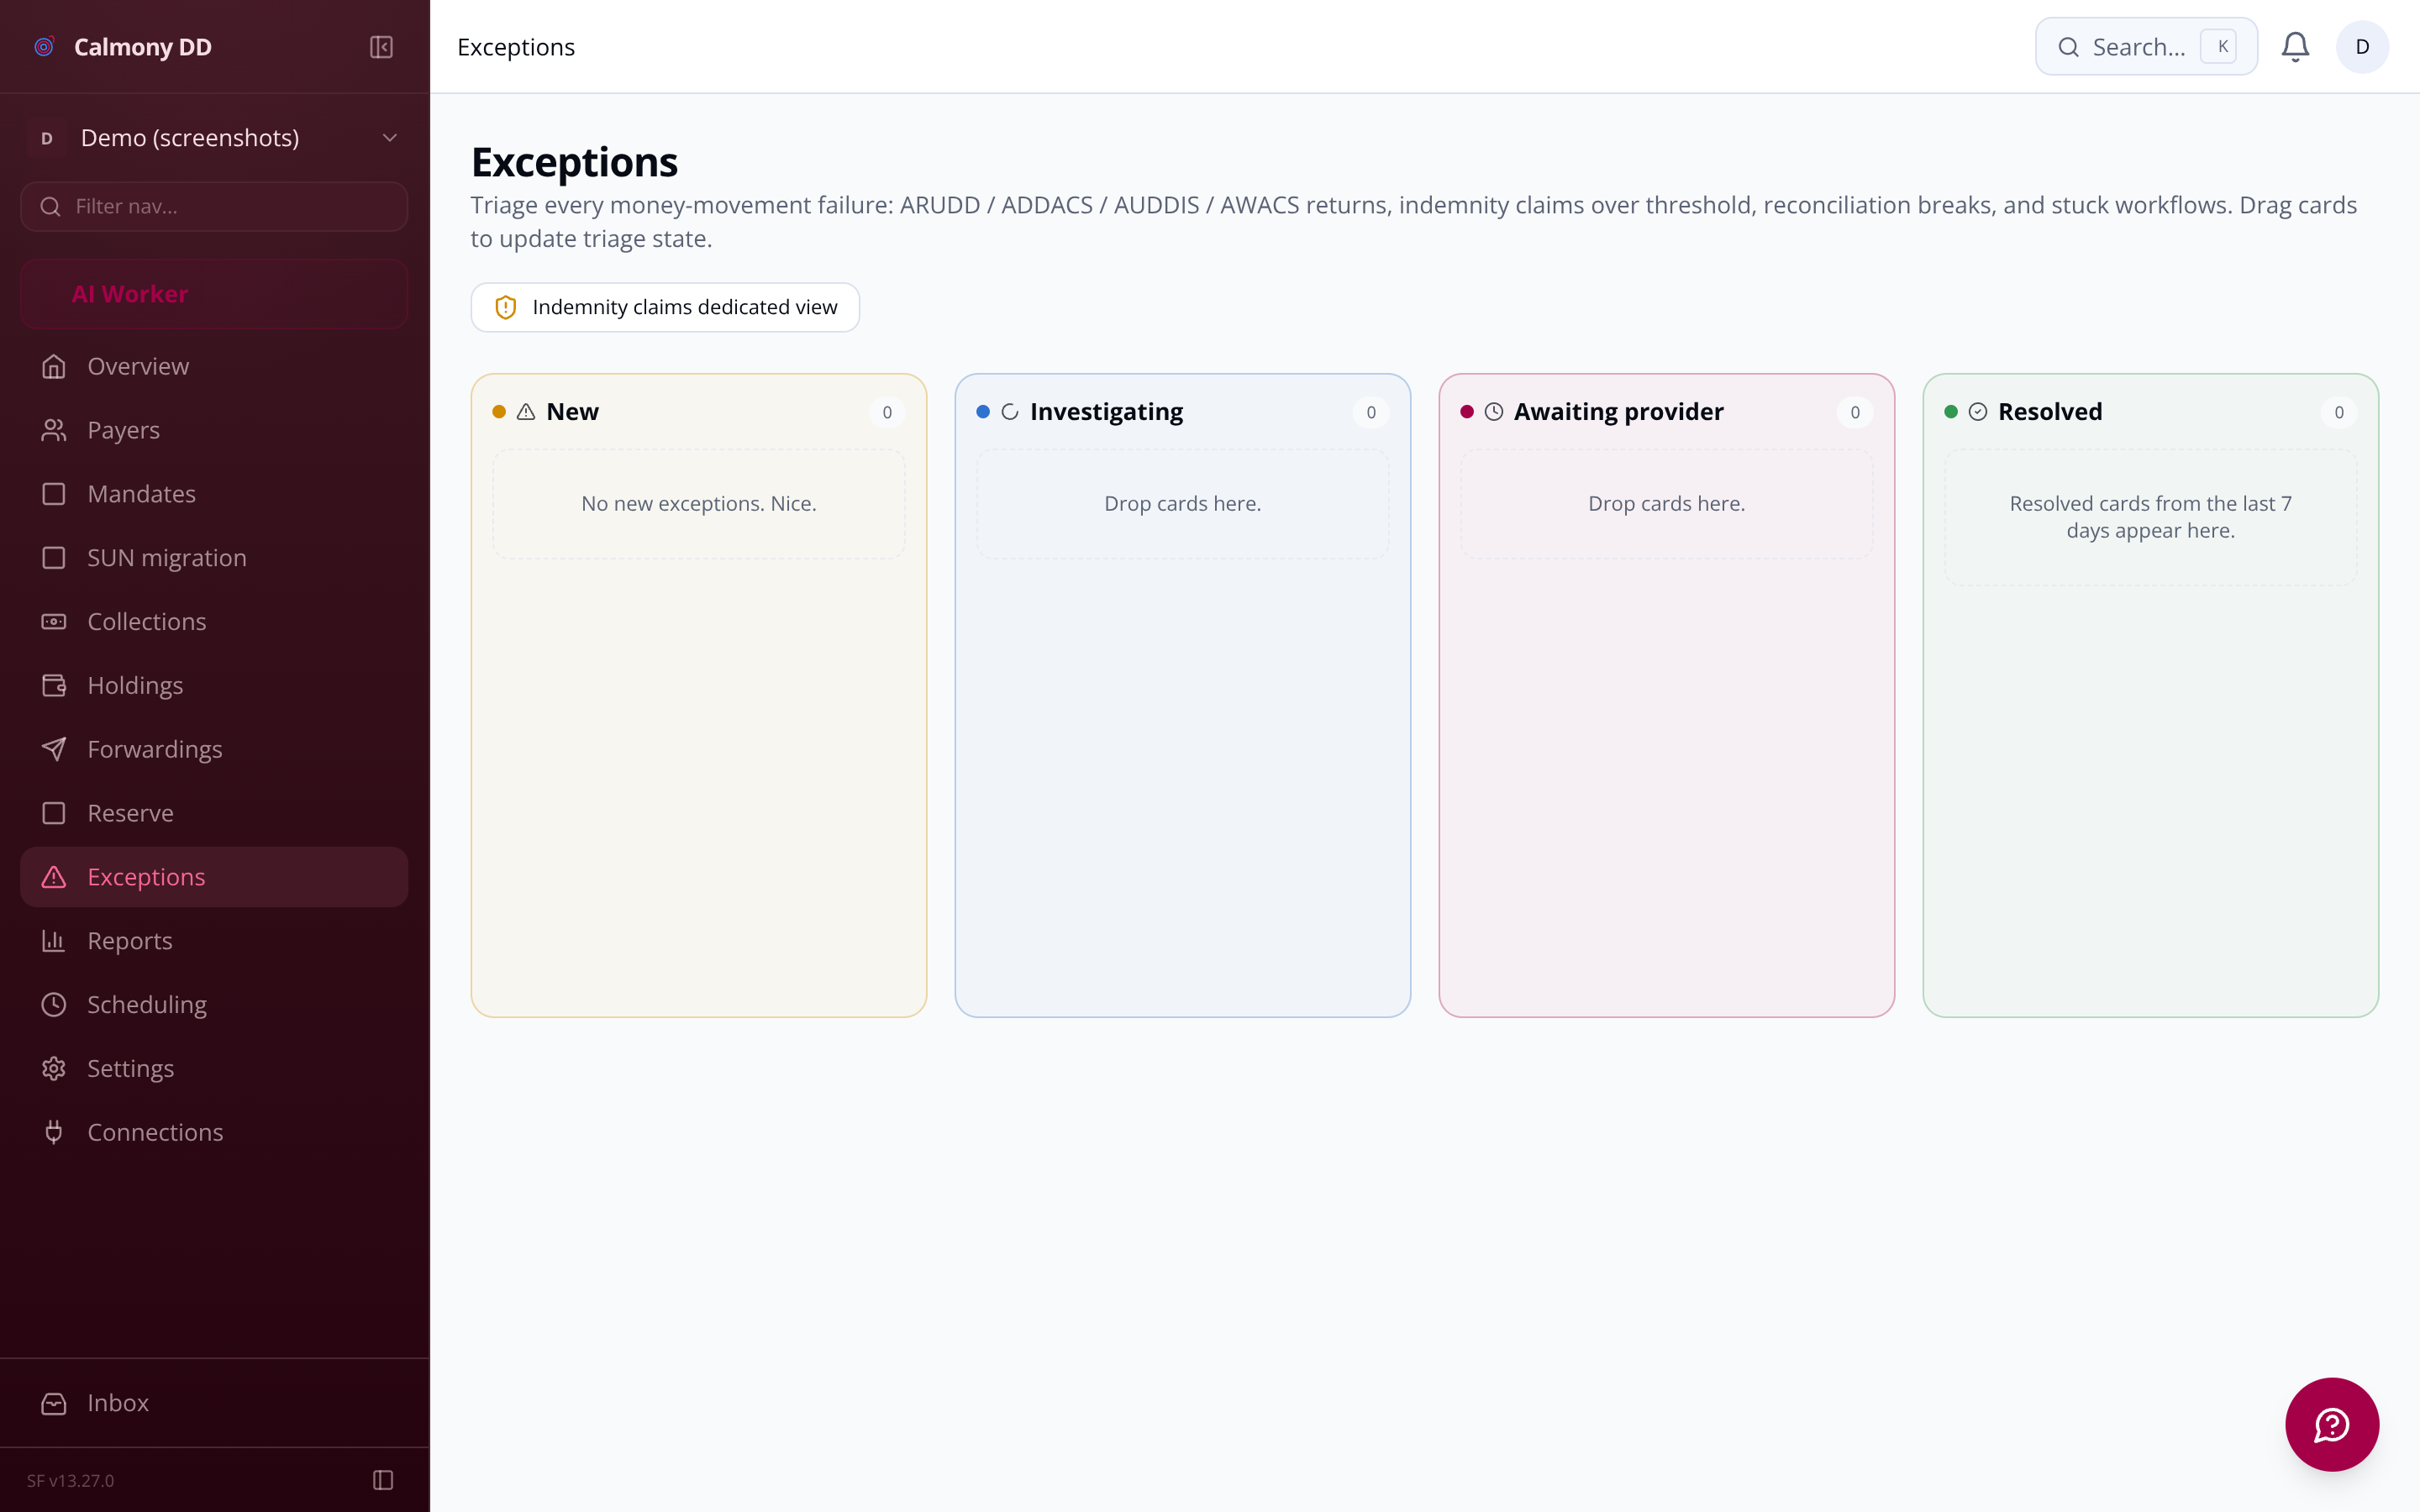Open the Indemnity claims dedicated view
Image resolution: width=2420 pixels, height=1512 pixels.
coord(665,308)
